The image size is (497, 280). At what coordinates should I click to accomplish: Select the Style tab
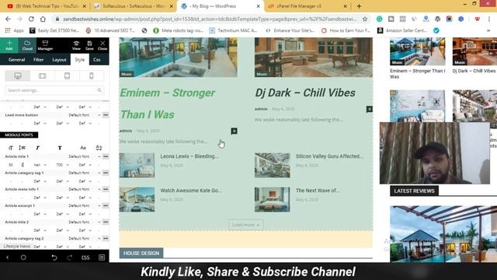coord(79,60)
